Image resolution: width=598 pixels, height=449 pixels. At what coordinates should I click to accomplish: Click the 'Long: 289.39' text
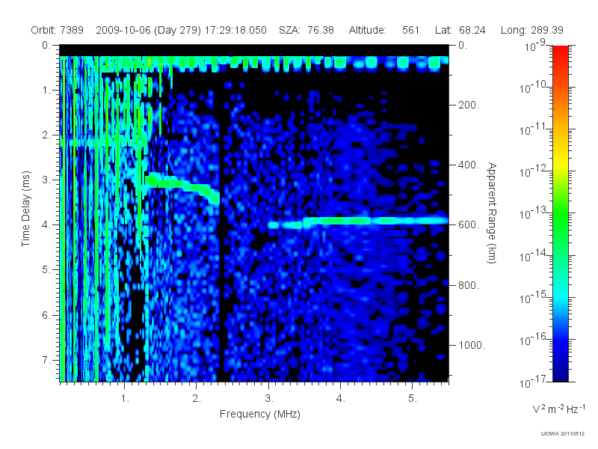[x=531, y=30]
